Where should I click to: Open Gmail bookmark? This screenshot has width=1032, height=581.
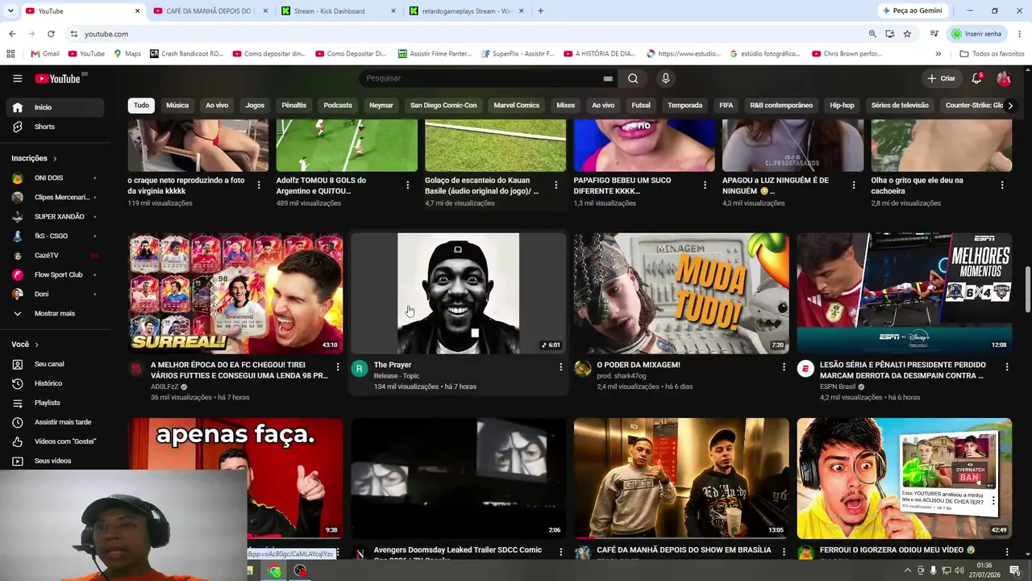[44, 54]
